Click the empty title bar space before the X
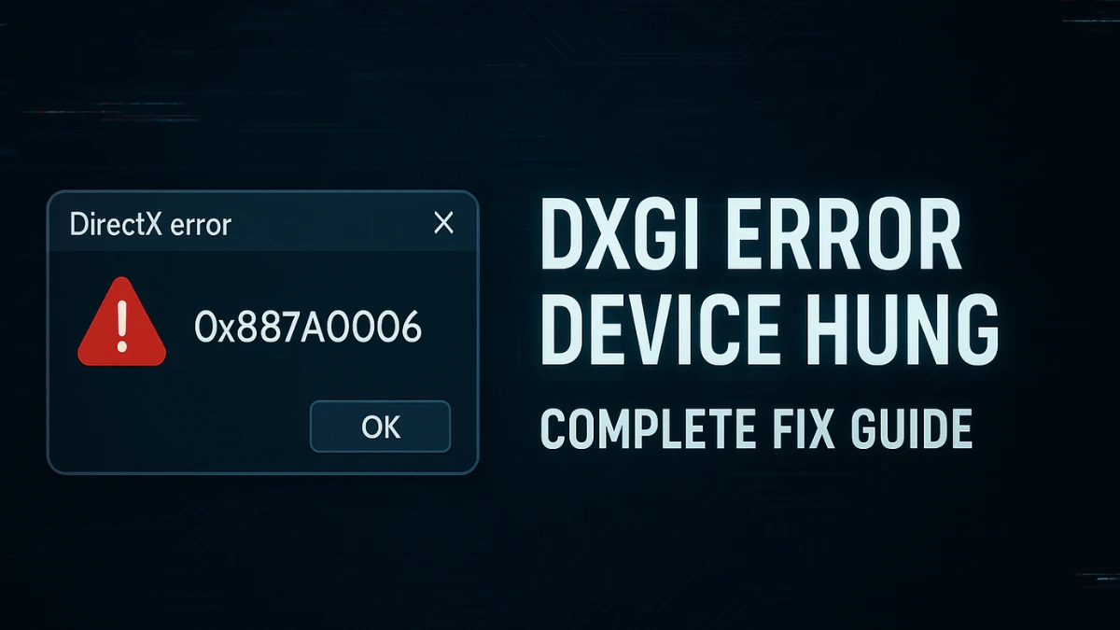 pyautogui.click(x=331, y=223)
